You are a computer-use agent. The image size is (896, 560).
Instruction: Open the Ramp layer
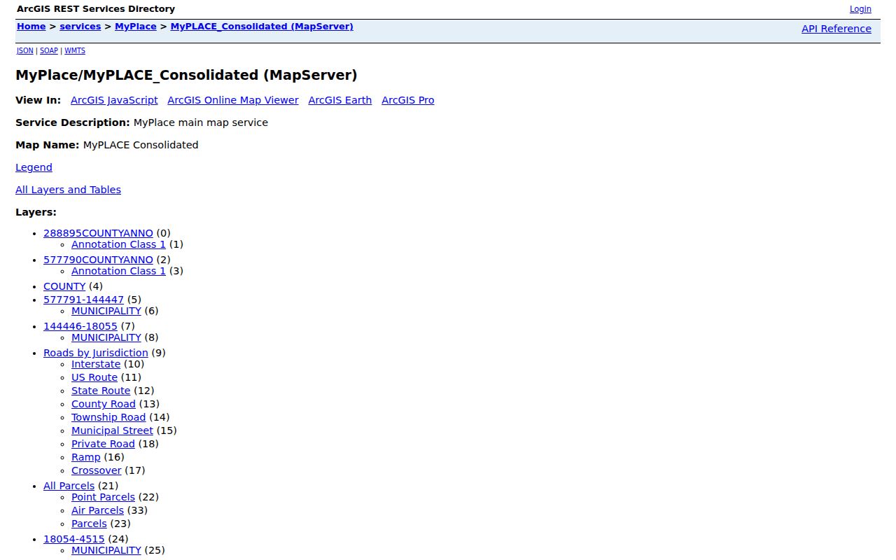point(86,457)
